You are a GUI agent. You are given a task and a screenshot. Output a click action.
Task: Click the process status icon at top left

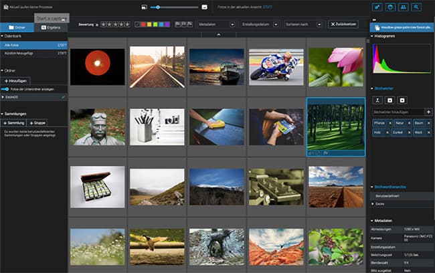[x=6, y=7]
